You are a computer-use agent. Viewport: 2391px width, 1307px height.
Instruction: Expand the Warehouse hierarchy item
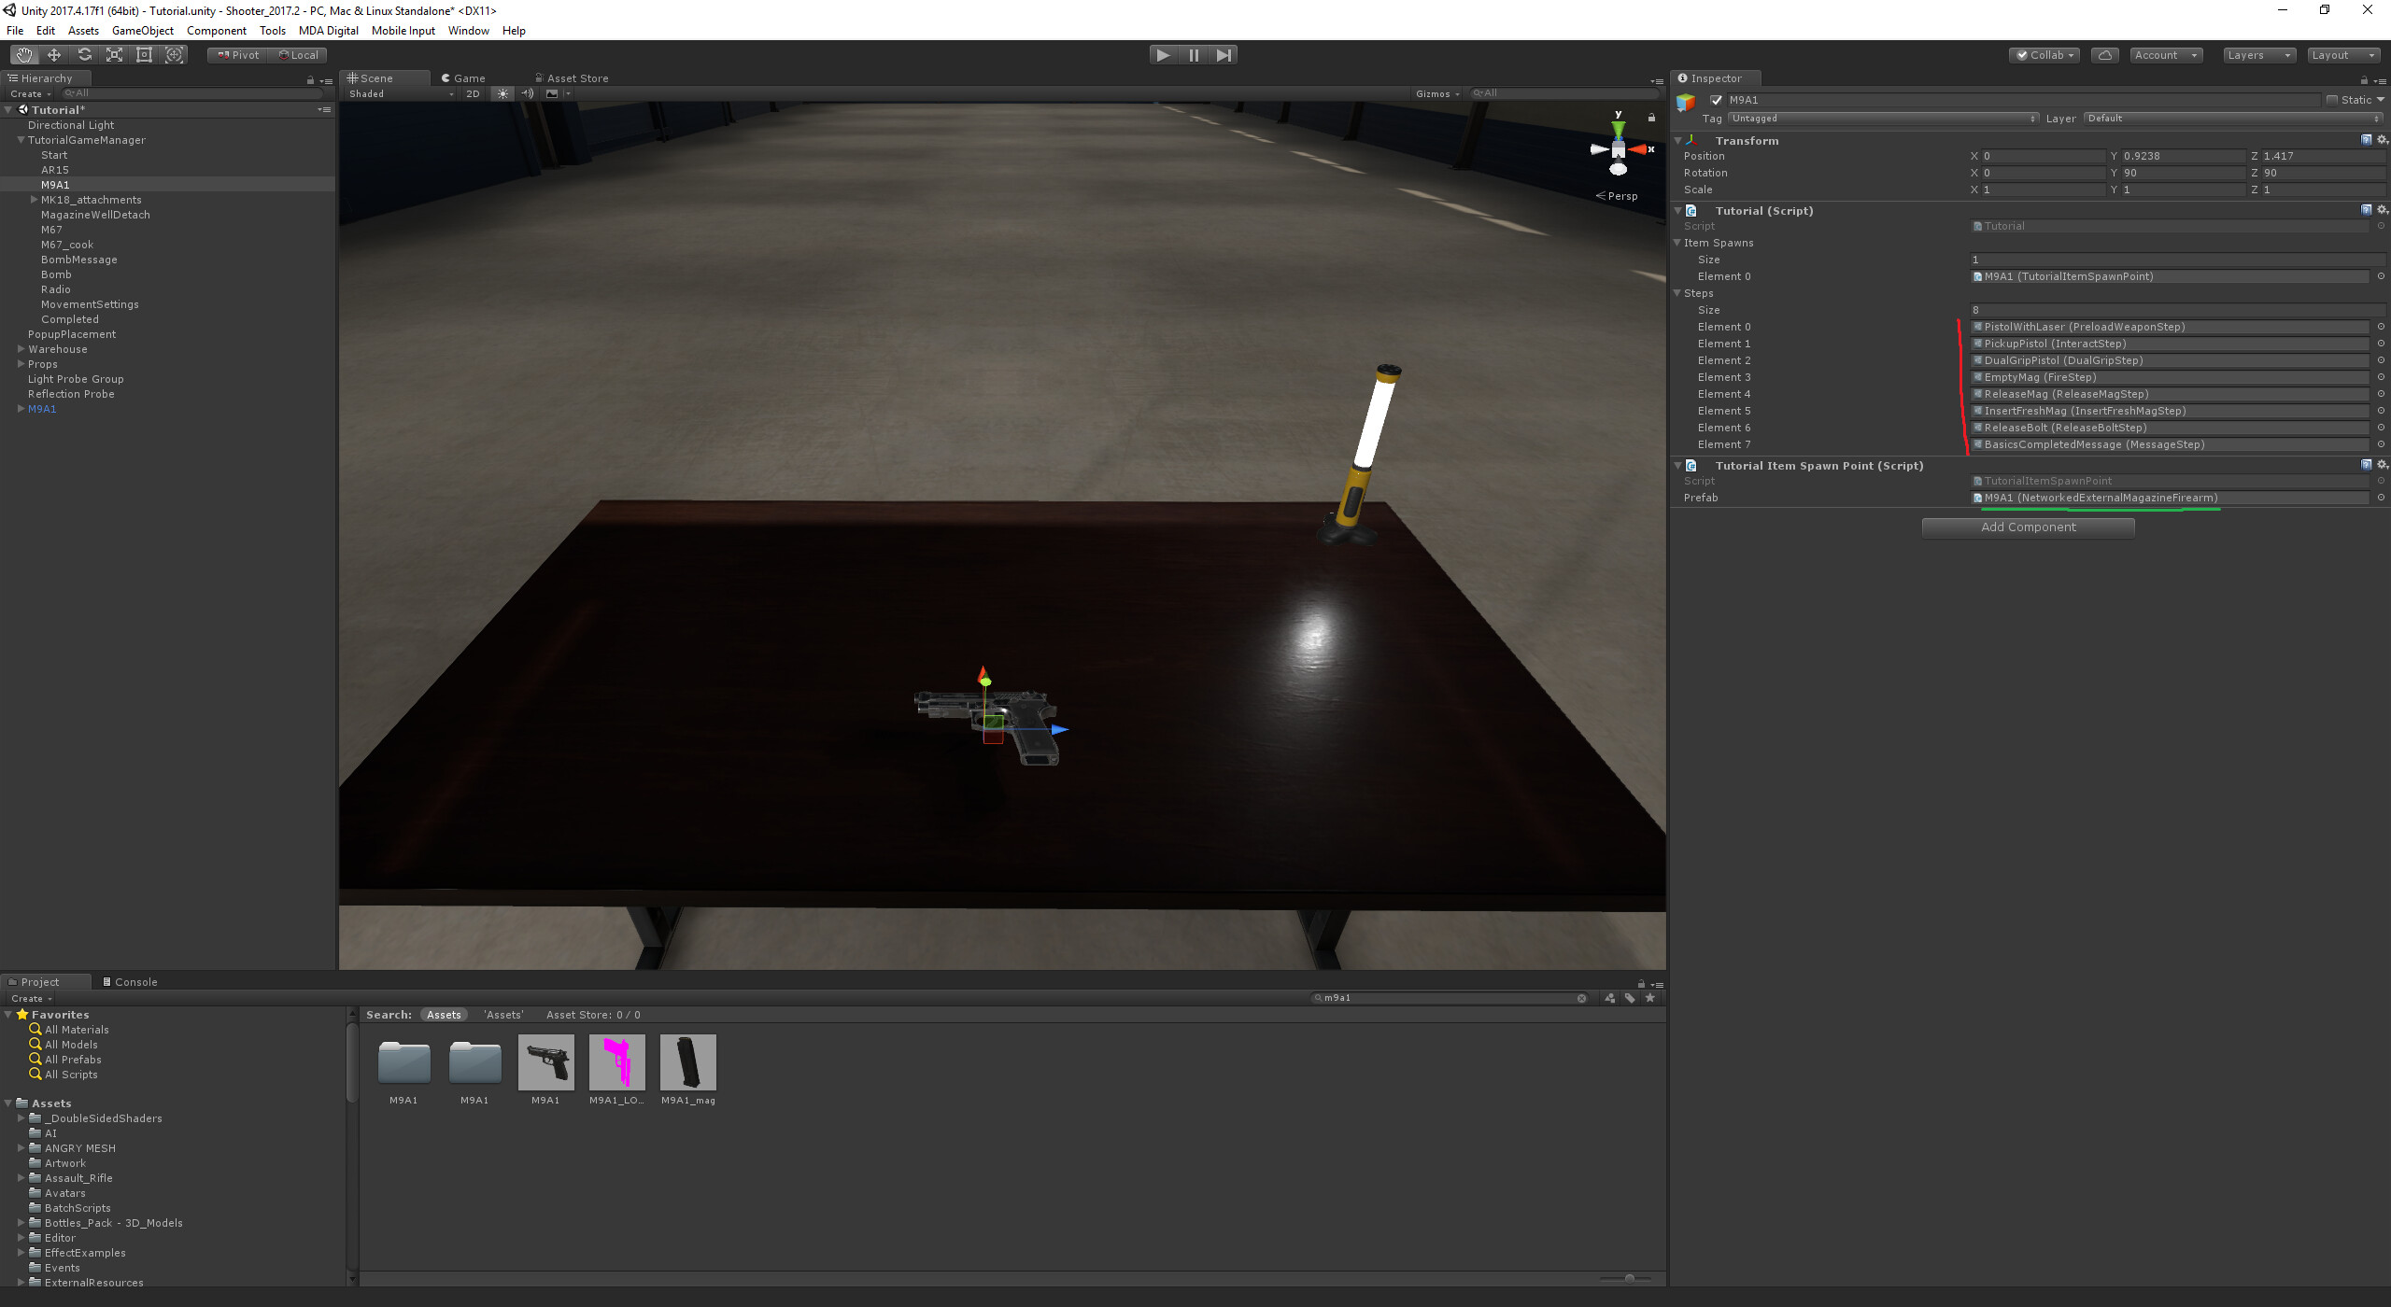pyautogui.click(x=21, y=349)
